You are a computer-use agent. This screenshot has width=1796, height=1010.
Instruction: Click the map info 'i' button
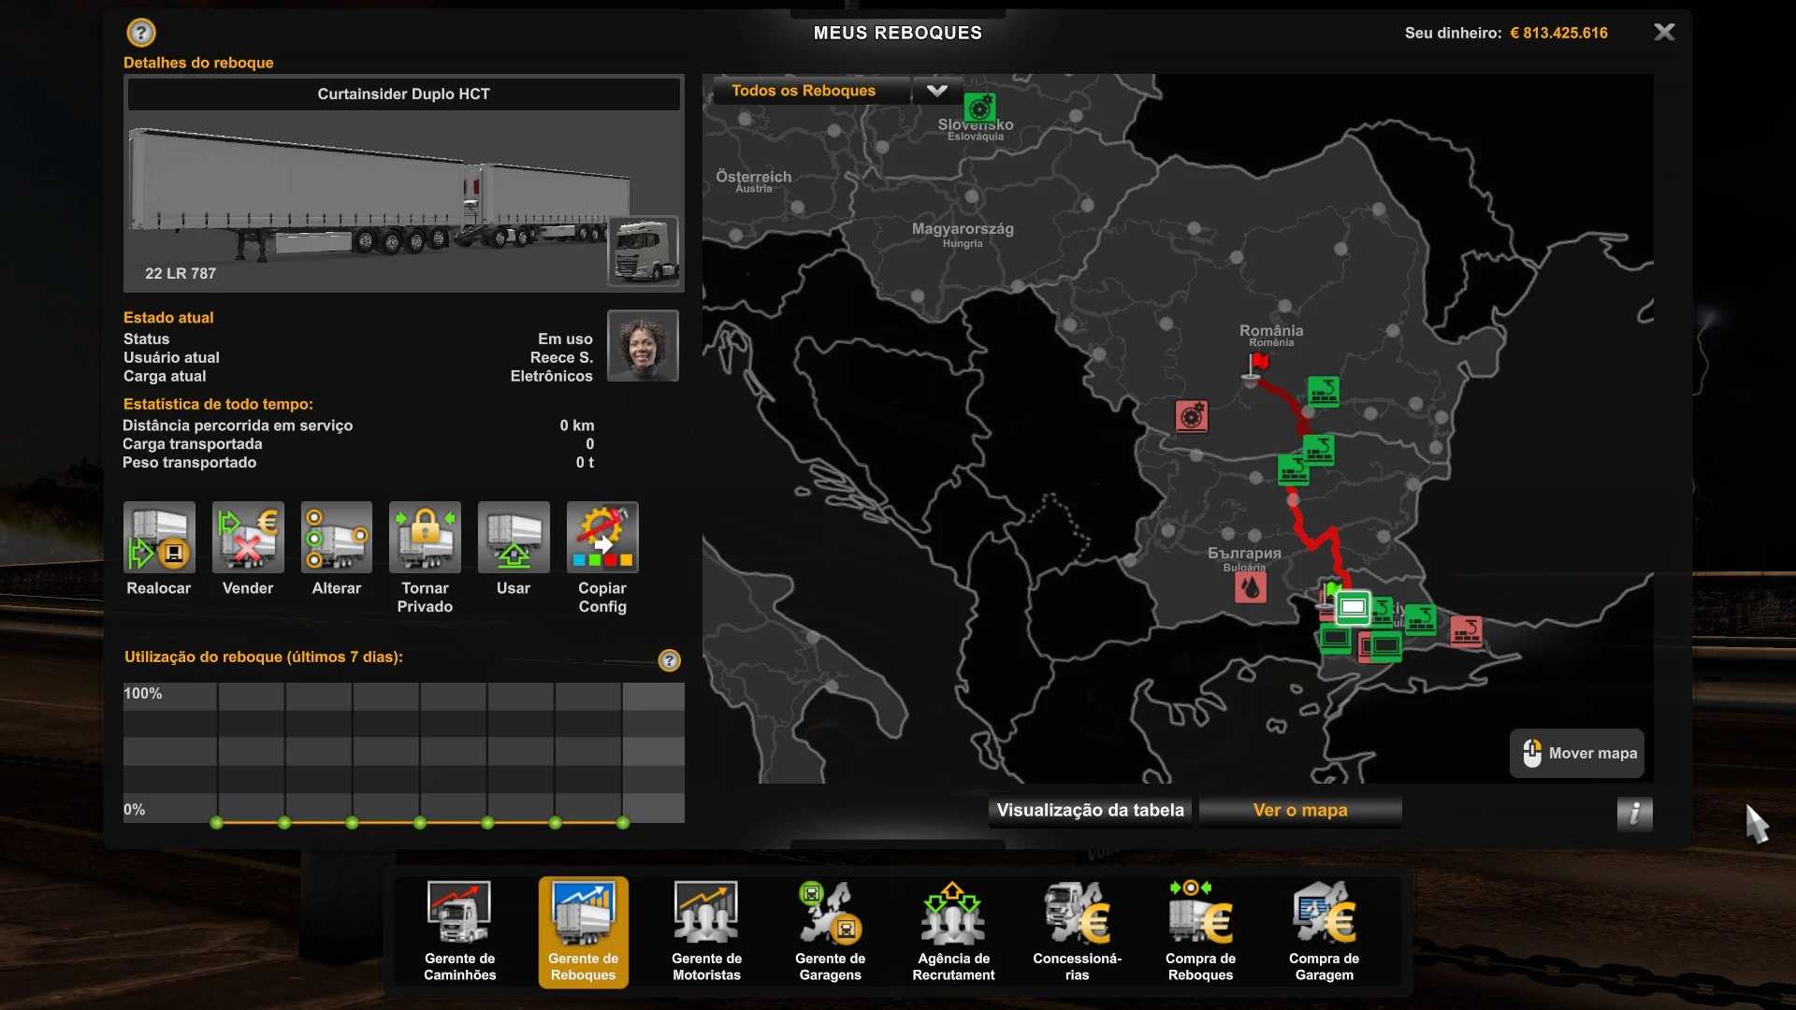1634,814
